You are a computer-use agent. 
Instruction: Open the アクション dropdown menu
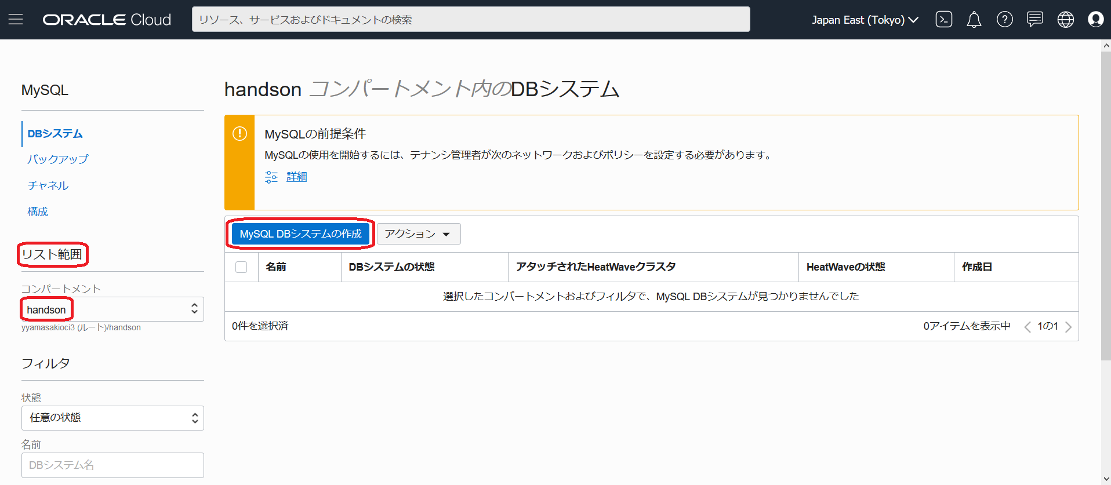(419, 234)
